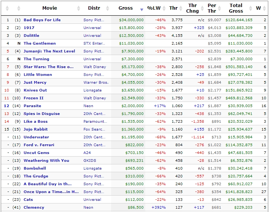Click the Thr column header label
269x212 pixels.
pos(173,8)
